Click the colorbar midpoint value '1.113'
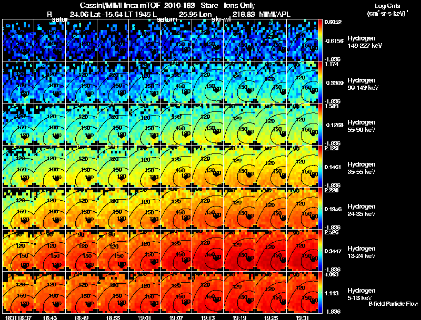Image resolution: width=421 pixels, height=320 pixels. tap(333, 294)
